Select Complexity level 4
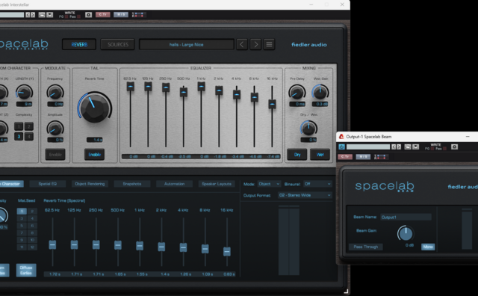The height and width of the screenshot is (296, 478). click(29, 136)
